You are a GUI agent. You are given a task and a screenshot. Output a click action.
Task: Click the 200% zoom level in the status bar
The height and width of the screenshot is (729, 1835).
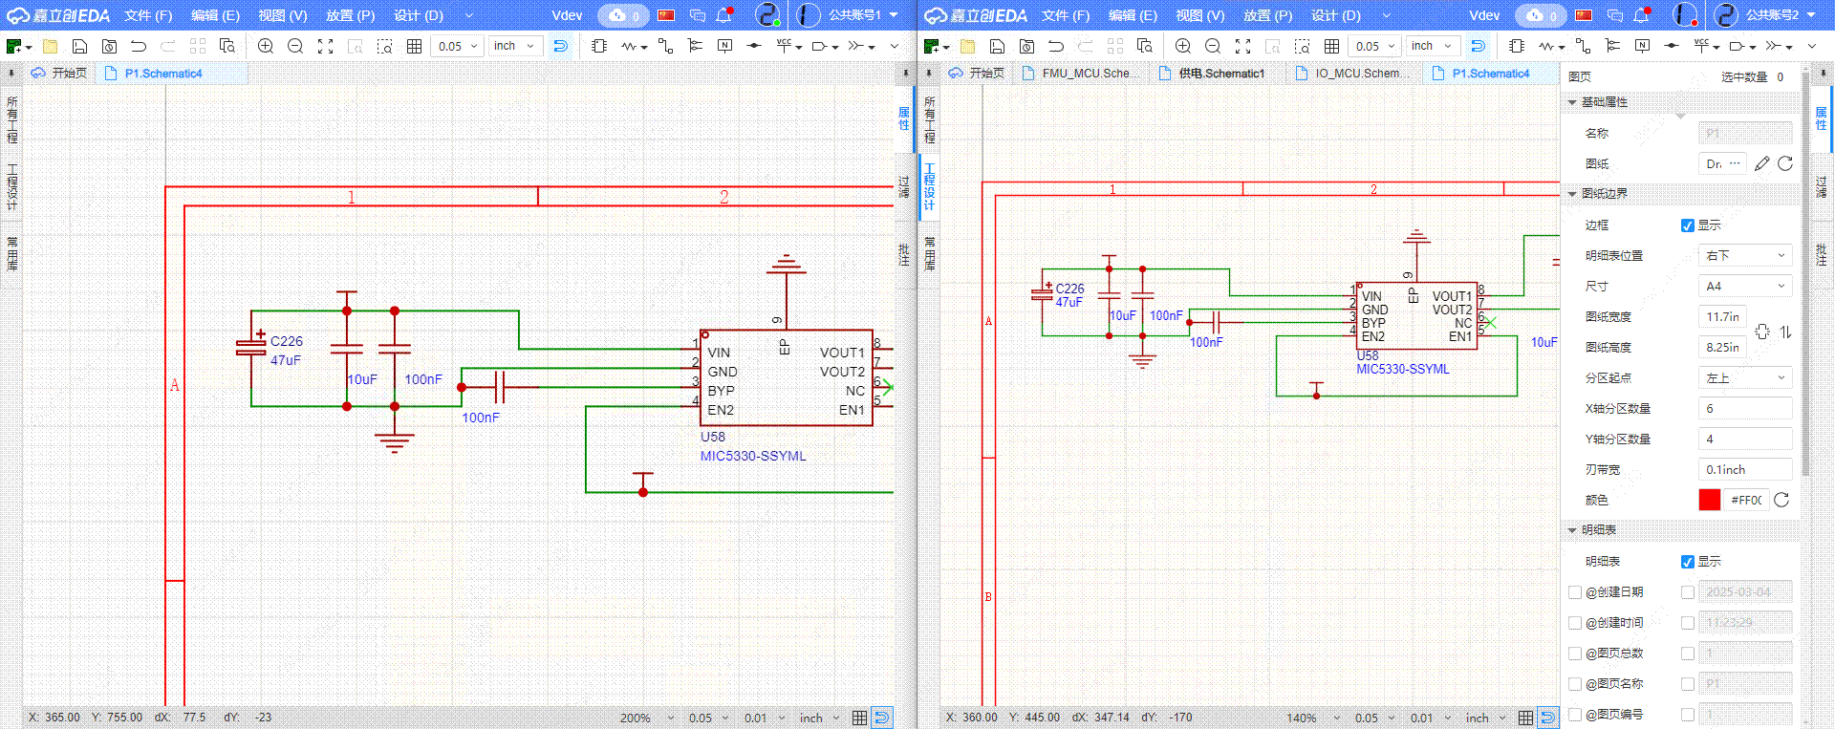[636, 718]
